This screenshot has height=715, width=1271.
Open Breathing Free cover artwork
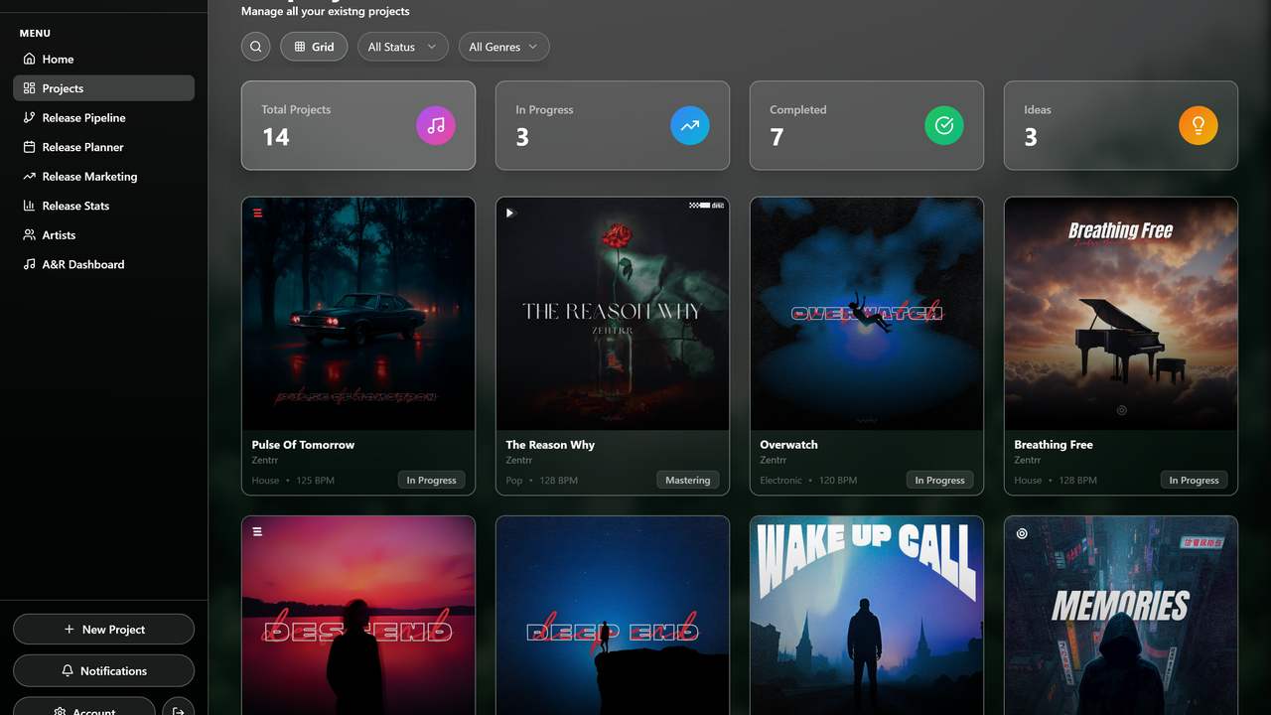point(1121,314)
